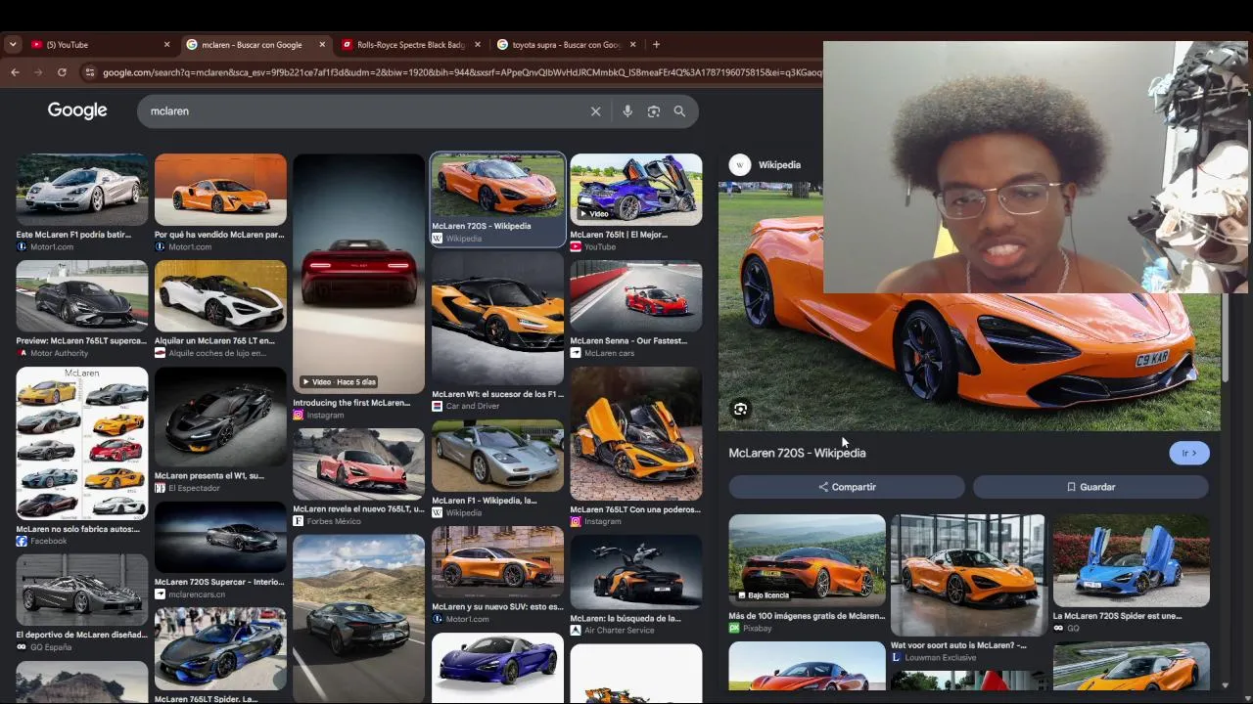Click 'McLaren F1 - Wikipedia, la...' caption

pos(485,501)
